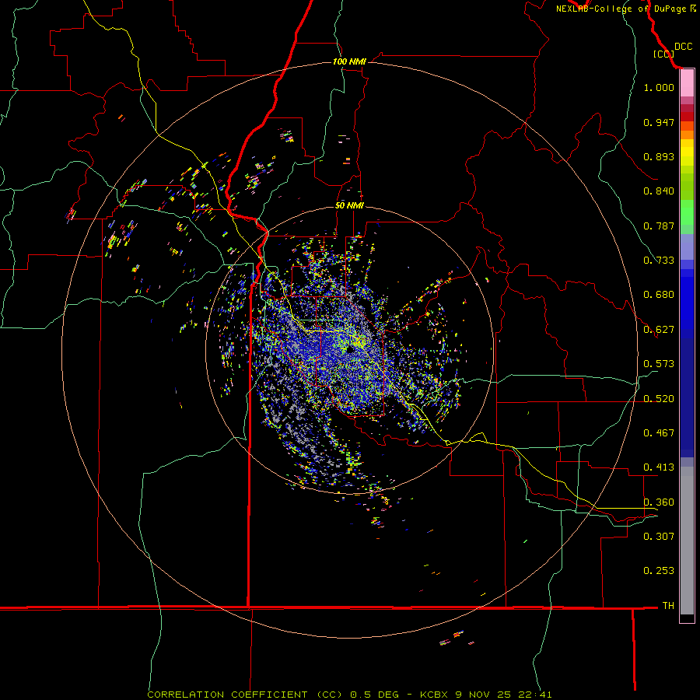Screen dimensions: 700x700
Task: Click the 0.733 scale value
Action: [659, 261]
